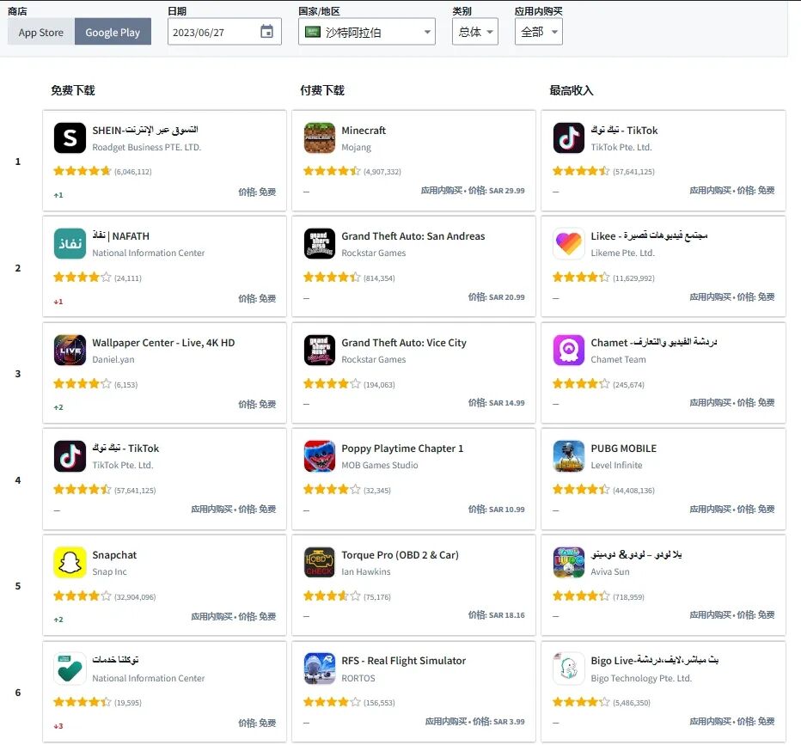Image resolution: width=801 pixels, height=745 pixels.
Task: Open the calendar date picker icon
Action: coord(266,32)
